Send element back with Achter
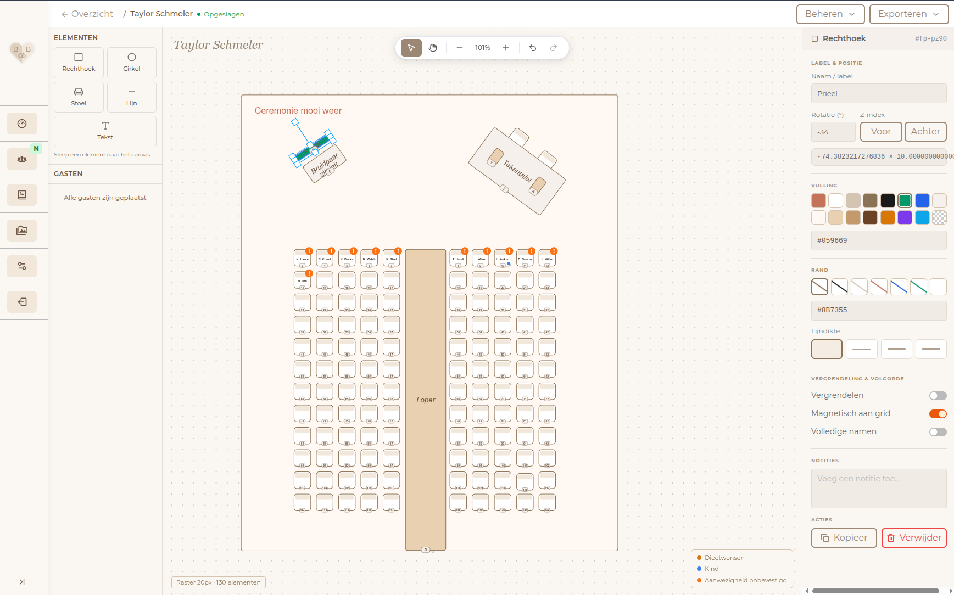Viewport: 954px width, 595px height. click(925, 132)
